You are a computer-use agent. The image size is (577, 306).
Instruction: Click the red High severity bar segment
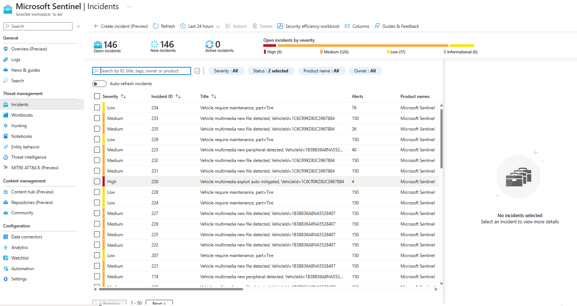pyautogui.click(x=269, y=46)
